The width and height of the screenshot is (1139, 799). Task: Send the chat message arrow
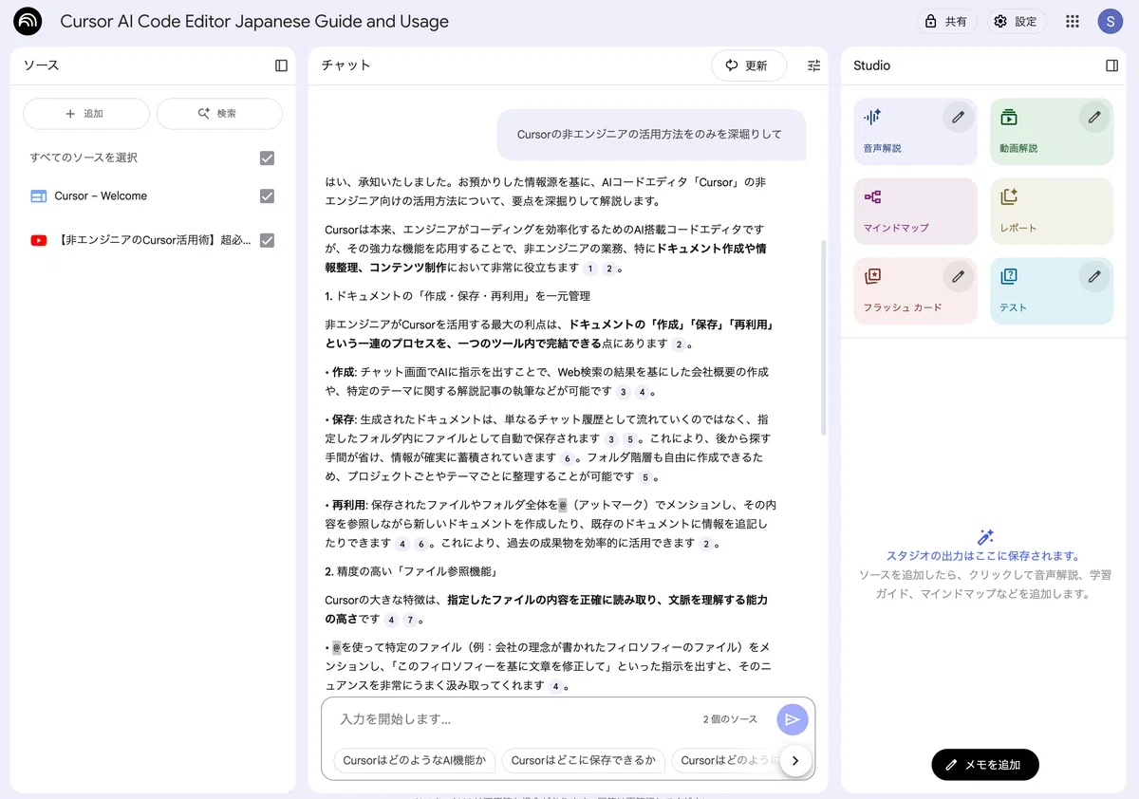(793, 719)
